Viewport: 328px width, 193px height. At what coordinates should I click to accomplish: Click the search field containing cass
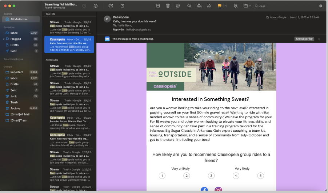tap(288, 6)
